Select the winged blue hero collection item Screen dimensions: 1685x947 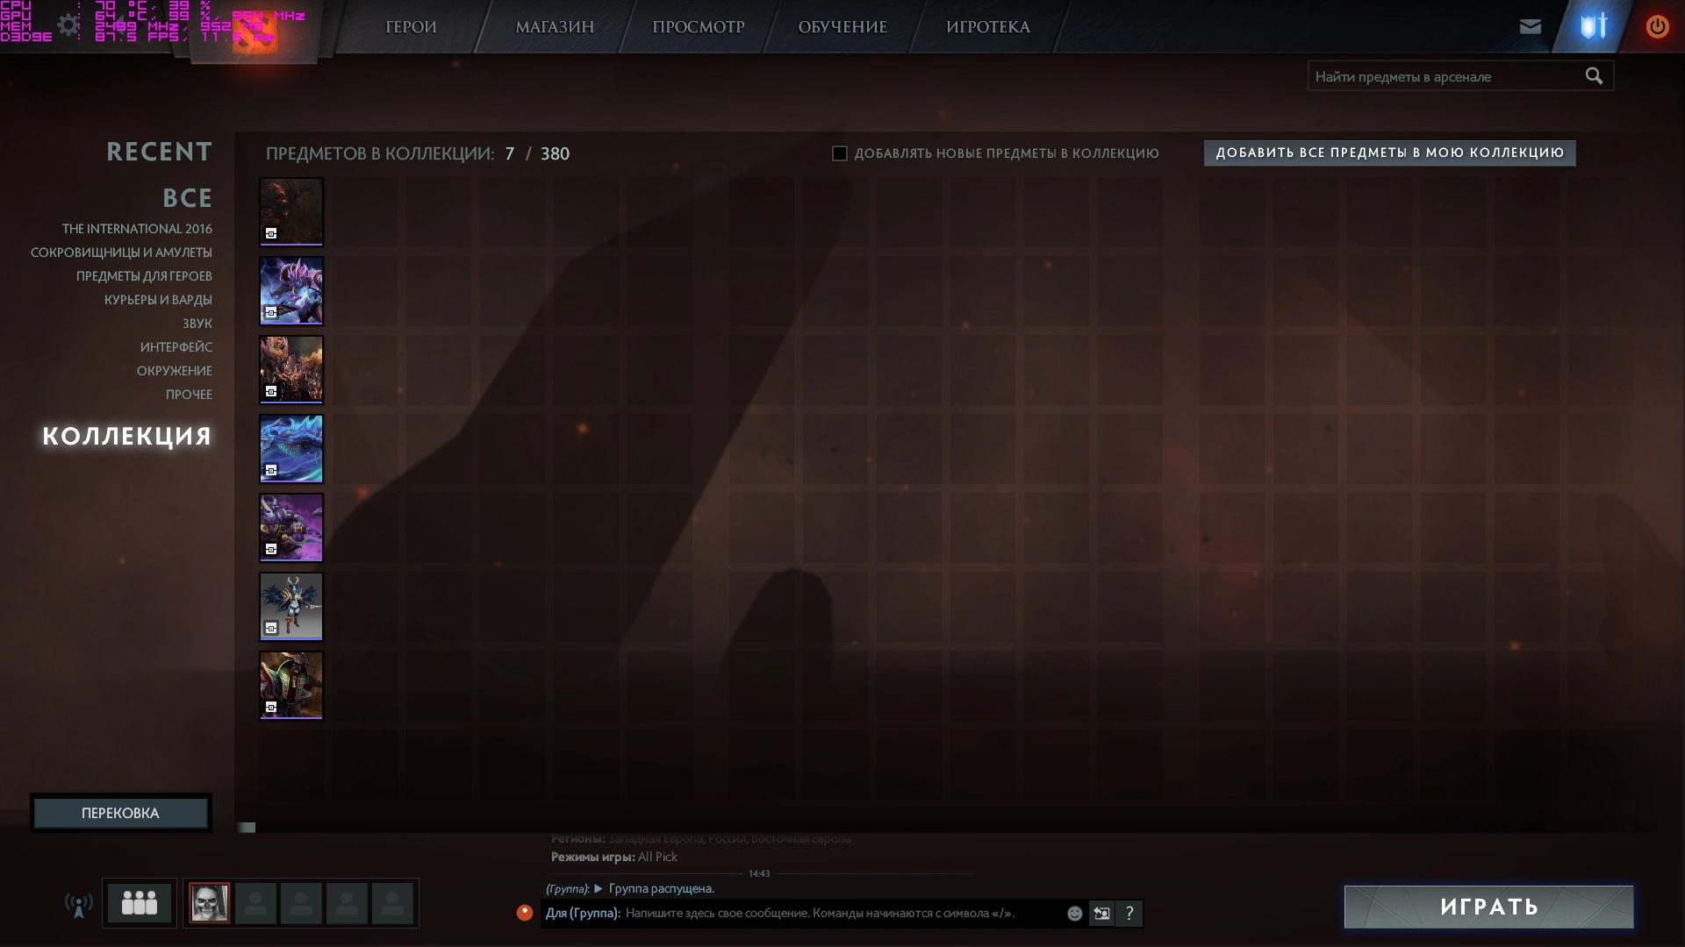coord(291,607)
